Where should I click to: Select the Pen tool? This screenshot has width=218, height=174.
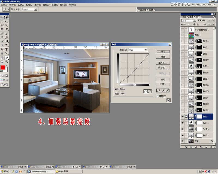click(2, 53)
